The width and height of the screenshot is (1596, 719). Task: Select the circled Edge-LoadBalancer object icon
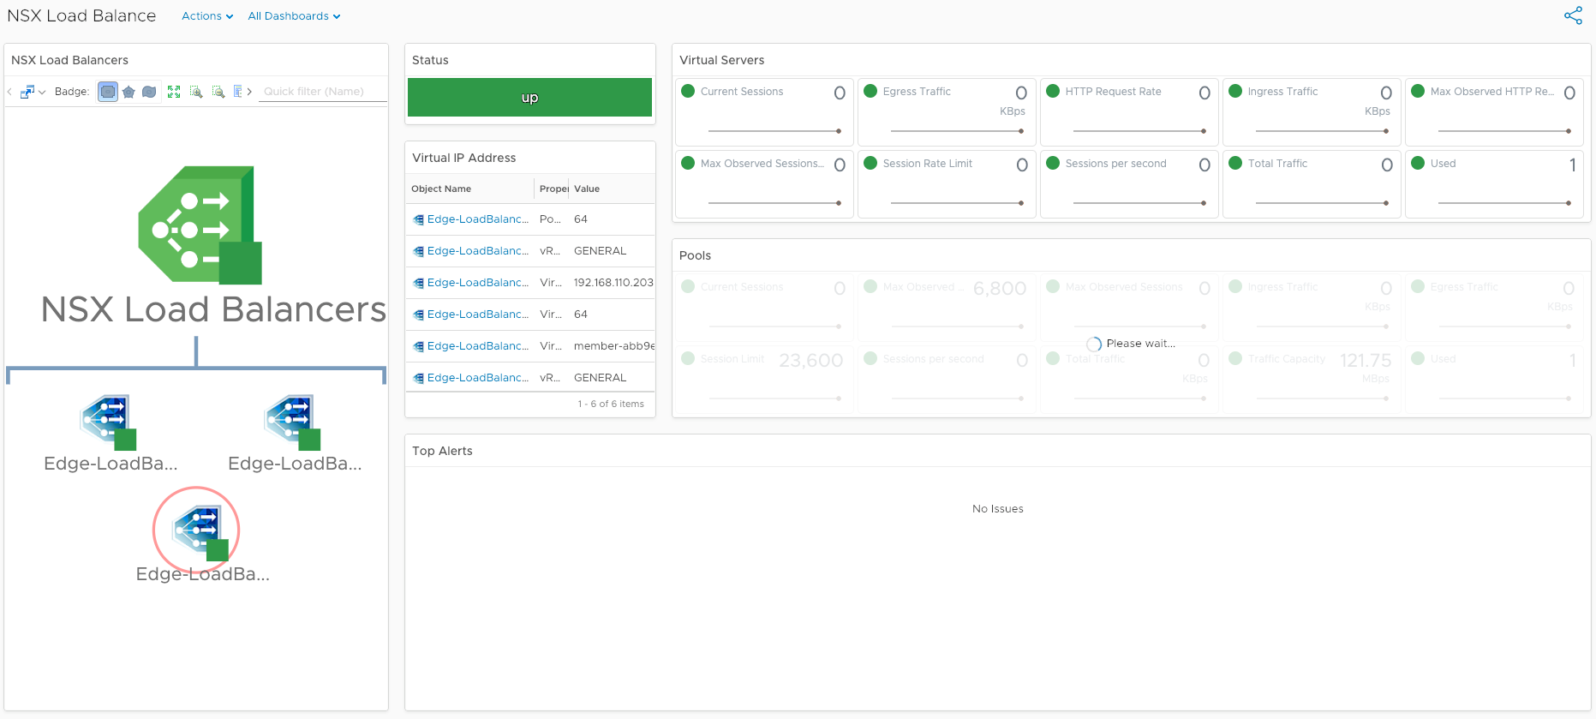(x=197, y=530)
